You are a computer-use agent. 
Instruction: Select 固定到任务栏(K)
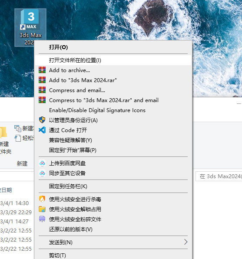tap(113, 186)
